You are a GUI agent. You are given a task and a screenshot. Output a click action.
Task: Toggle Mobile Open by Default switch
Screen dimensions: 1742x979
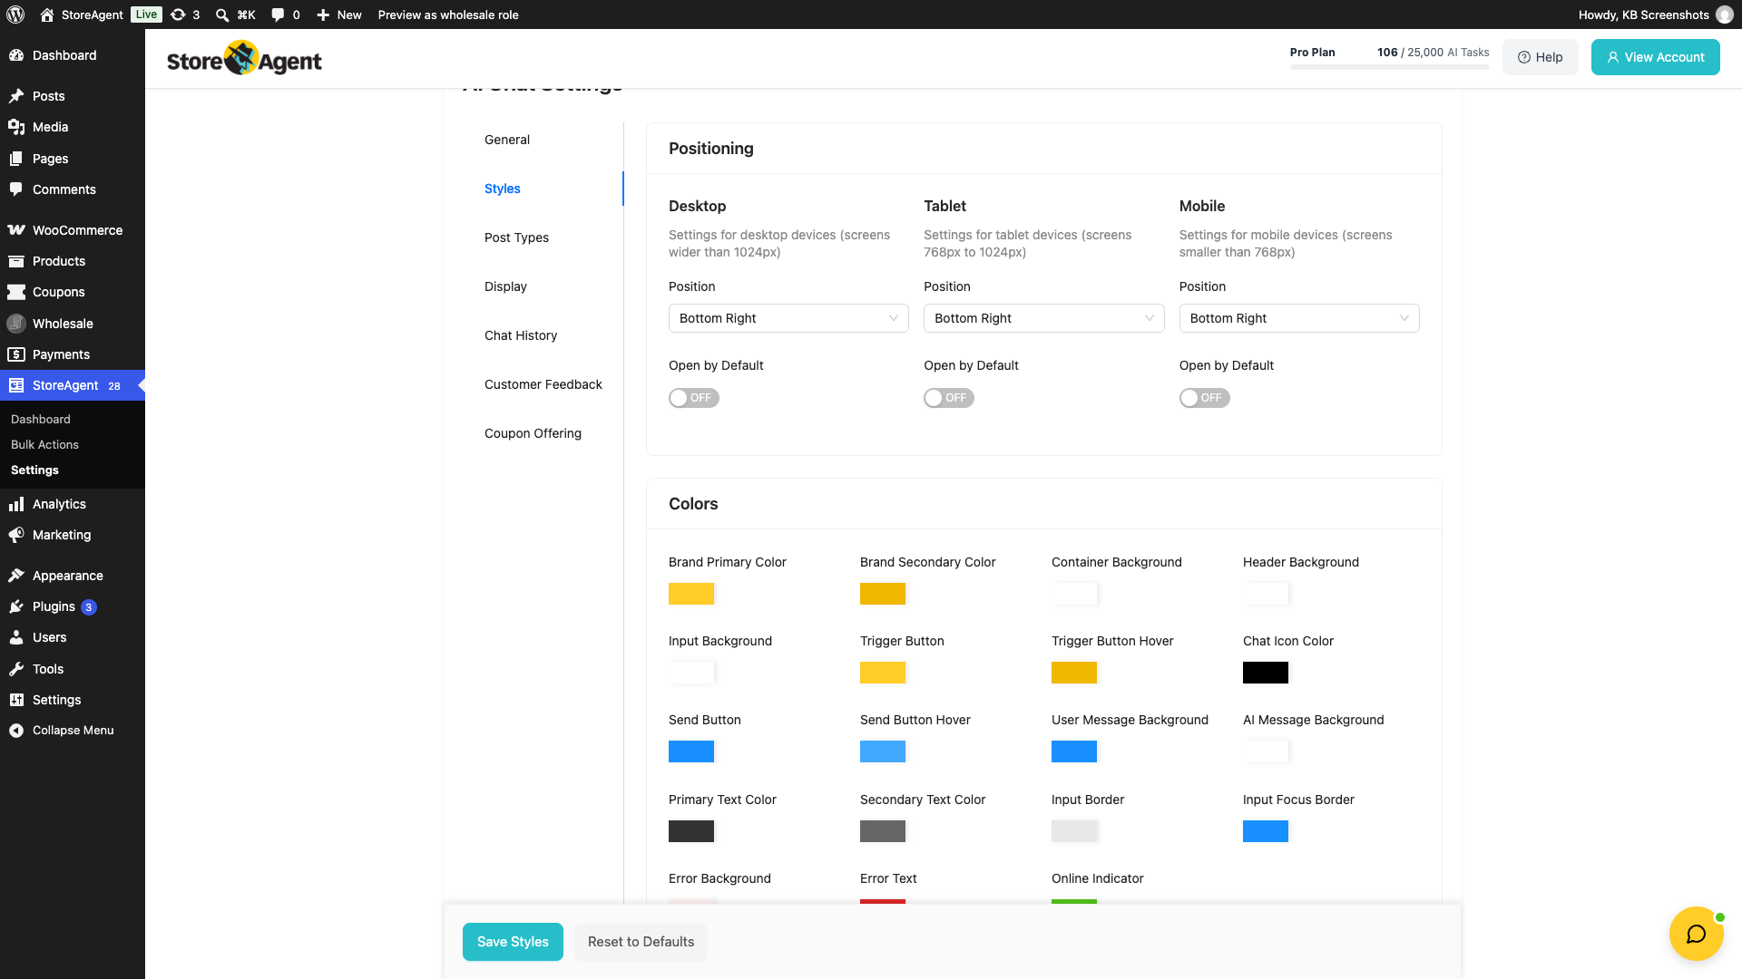click(x=1204, y=398)
